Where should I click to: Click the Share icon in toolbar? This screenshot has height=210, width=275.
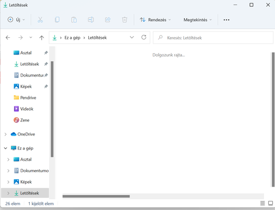(108, 19)
